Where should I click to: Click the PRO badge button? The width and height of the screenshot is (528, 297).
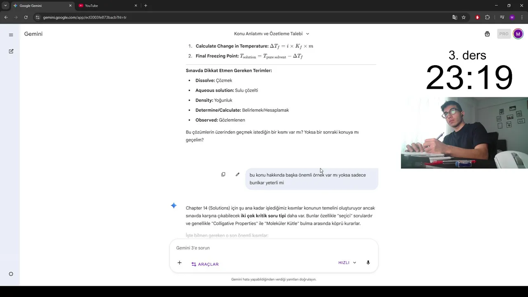coord(504,34)
